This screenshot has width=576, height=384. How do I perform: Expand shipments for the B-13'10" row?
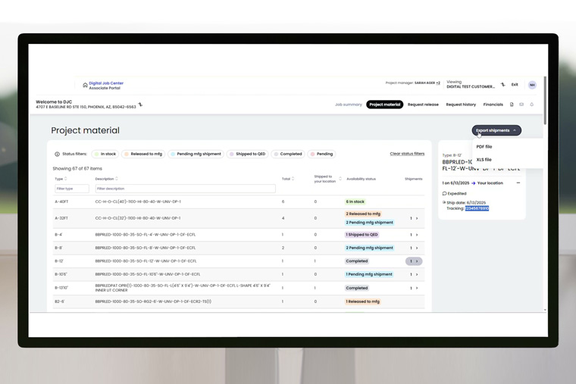pos(414,288)
